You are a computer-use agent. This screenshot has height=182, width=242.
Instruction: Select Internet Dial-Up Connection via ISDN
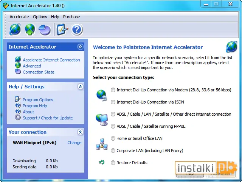point(113,102)
